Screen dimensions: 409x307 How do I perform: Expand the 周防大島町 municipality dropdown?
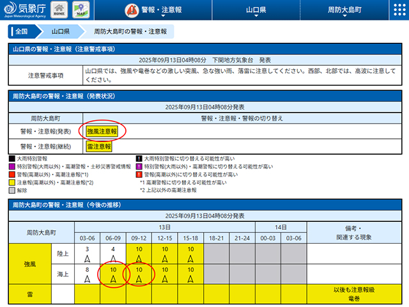tap(344, 11)
